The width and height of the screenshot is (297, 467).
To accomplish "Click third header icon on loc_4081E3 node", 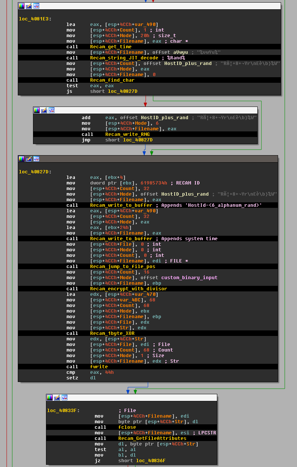I will [x=36, y=6].
